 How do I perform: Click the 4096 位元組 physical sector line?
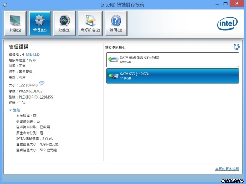(37, 144)
